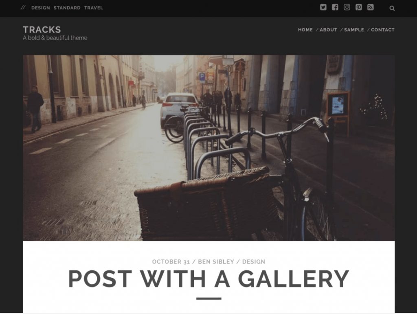Open the RSS feed icon
The image size is (417, 314).
(371, 7)
